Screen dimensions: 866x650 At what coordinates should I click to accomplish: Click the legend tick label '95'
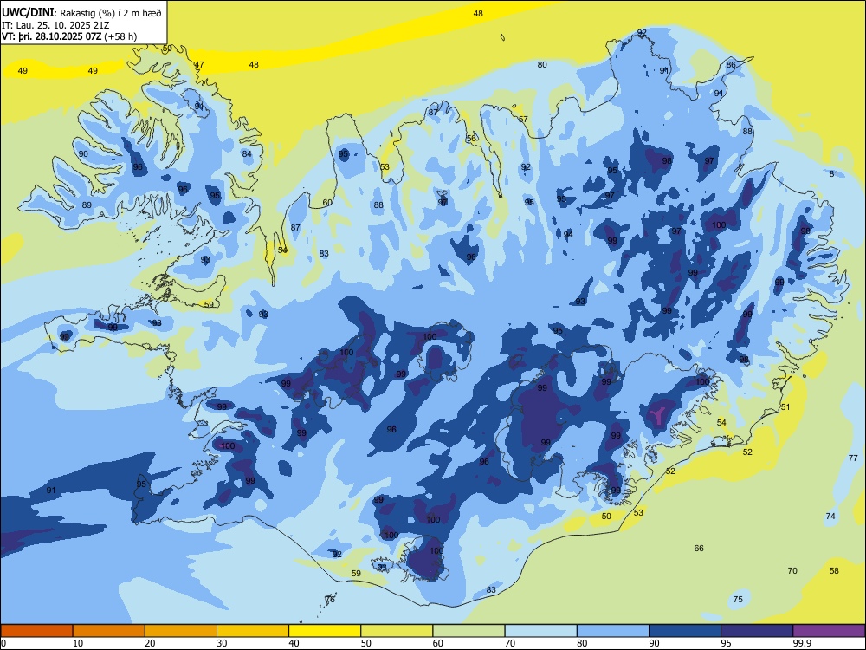point(726,643)
